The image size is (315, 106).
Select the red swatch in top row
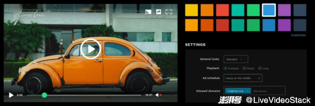coord(222,10)
